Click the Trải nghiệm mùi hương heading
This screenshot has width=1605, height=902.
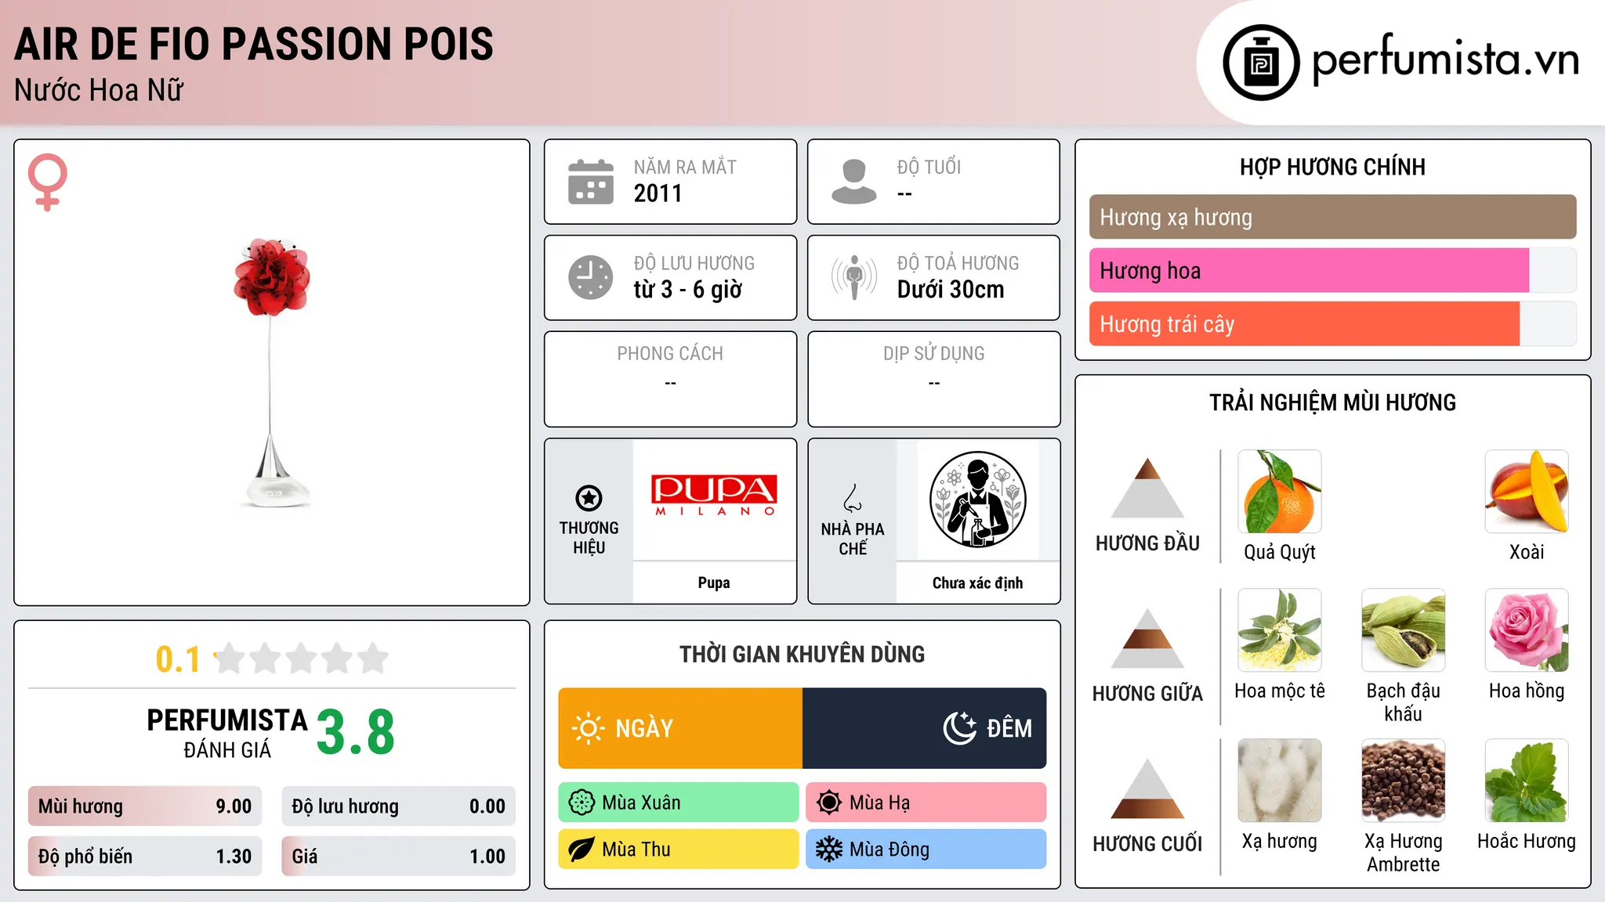coord(1332,402)
